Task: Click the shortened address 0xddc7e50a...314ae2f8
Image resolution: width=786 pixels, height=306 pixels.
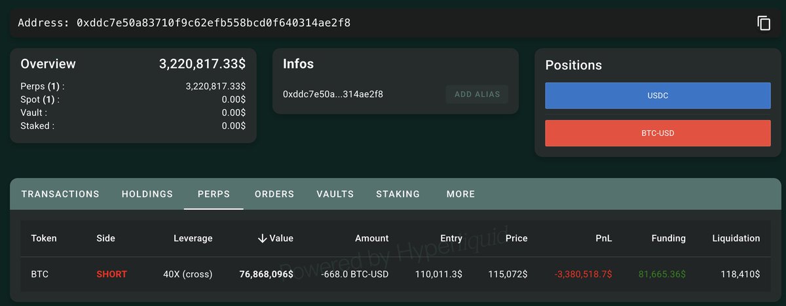Action: tap(333, 94)
